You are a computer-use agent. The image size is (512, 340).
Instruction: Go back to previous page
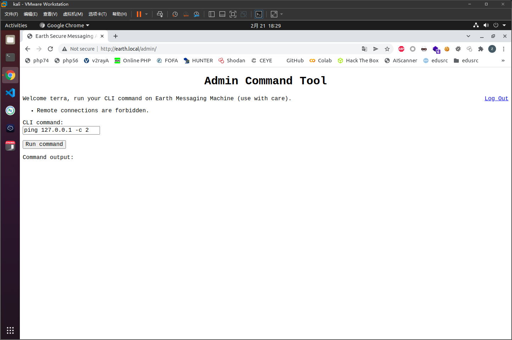[28, 49]
